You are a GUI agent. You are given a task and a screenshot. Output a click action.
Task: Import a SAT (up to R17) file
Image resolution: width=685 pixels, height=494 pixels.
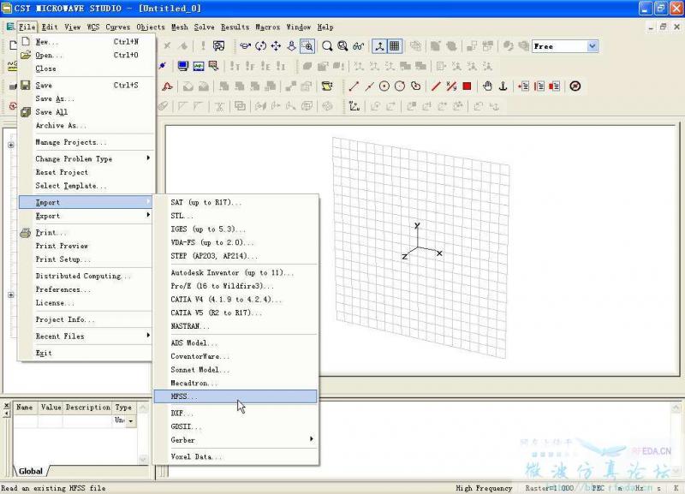(x=236, y=202)
